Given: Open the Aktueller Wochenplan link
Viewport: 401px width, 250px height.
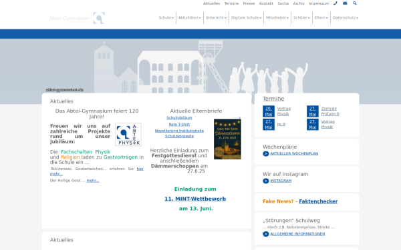Looking at the screenshot, I should click(x=294, y=153).
